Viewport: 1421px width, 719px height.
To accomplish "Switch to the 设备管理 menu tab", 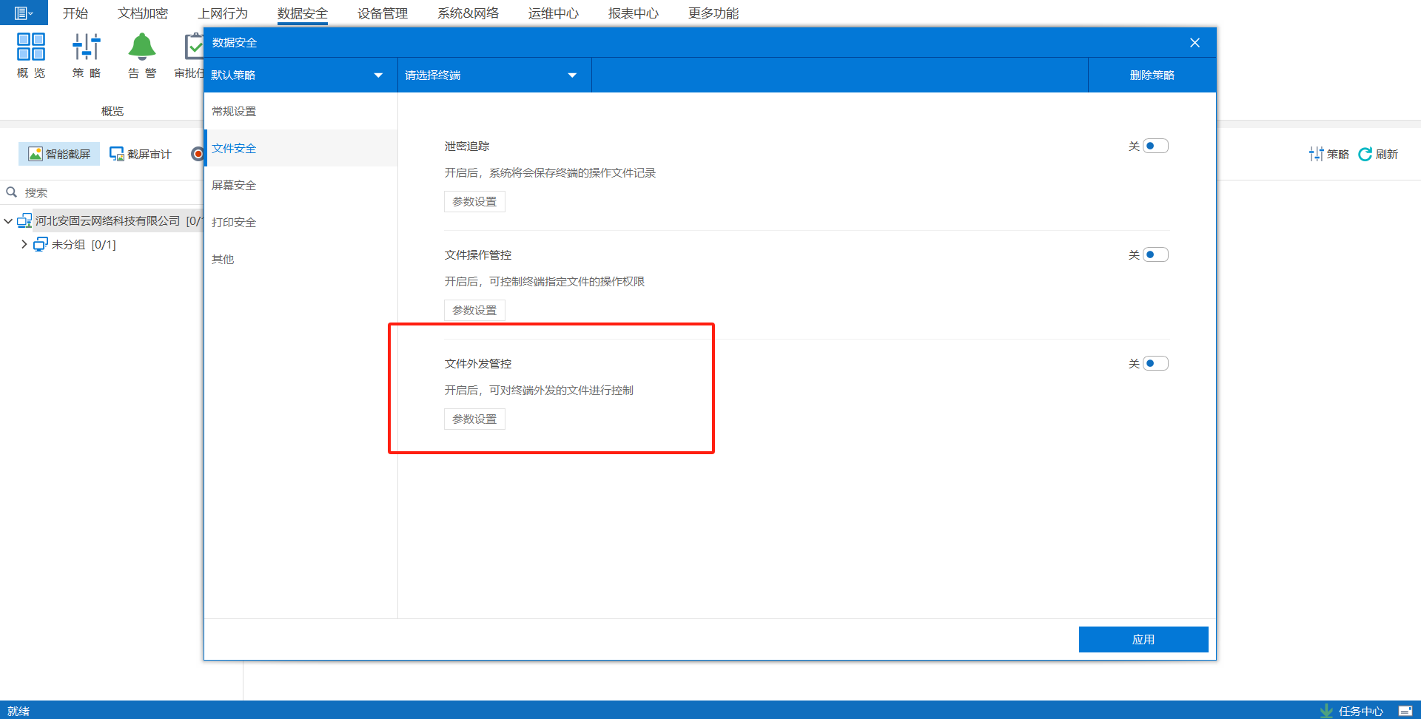I will tap(382, 13).
